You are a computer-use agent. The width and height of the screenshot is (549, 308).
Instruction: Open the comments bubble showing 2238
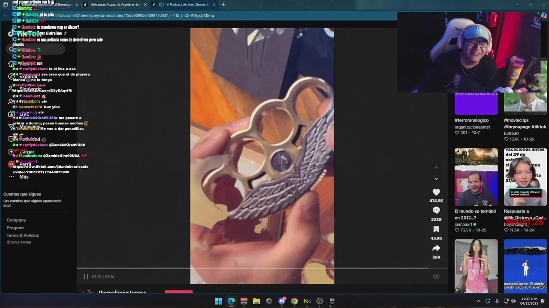click(x=436, y=210)
